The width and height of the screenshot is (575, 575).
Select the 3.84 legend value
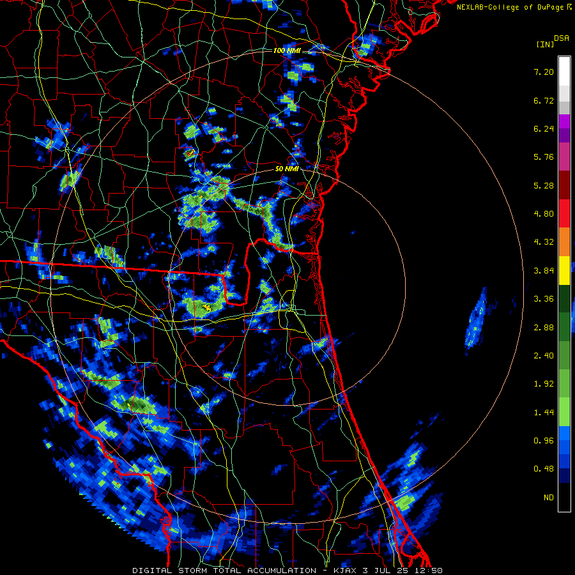point(544,271)
